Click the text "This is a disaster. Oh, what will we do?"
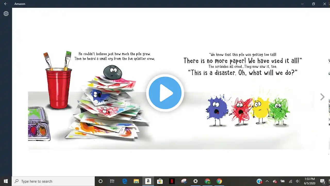The height and width of the screenshot is (186, 330). [x=243, y=73]
